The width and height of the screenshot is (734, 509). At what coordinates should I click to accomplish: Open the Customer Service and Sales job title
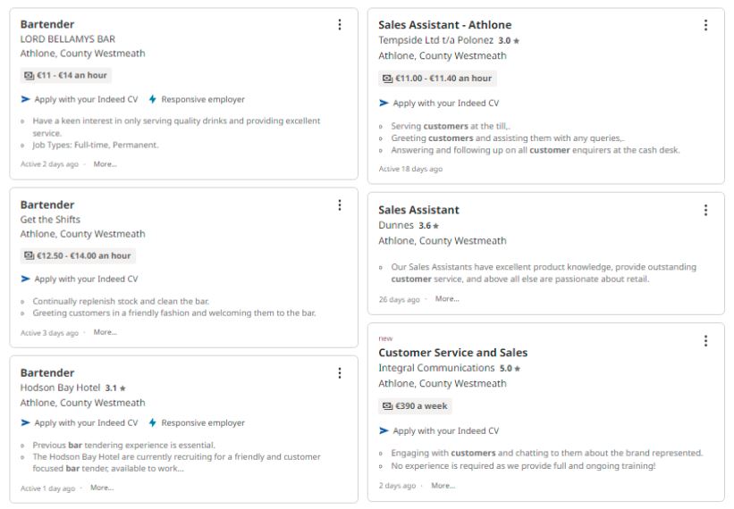pos(452,353)
